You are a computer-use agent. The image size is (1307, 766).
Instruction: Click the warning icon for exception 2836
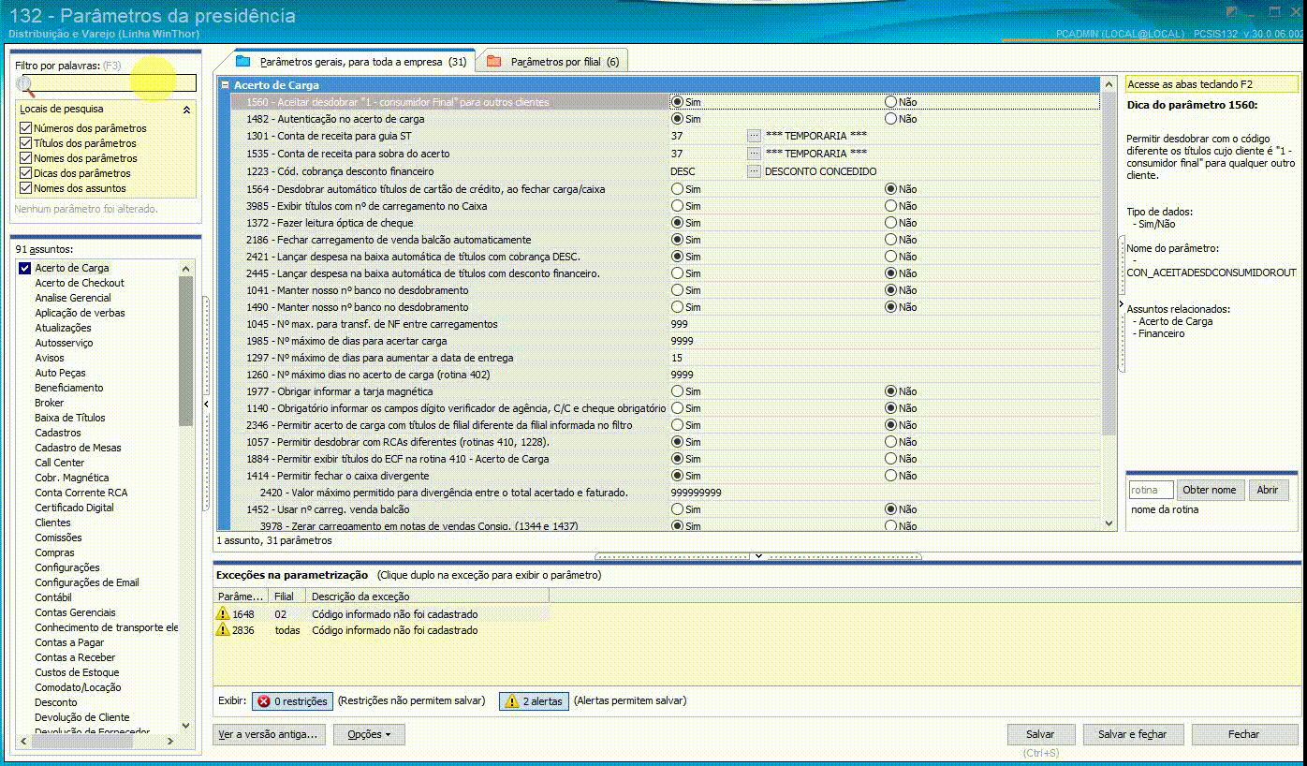tap(223, 630)
